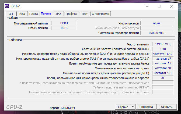181x114 pixels.
Task: Click the Сервис button
Action: 123,107
